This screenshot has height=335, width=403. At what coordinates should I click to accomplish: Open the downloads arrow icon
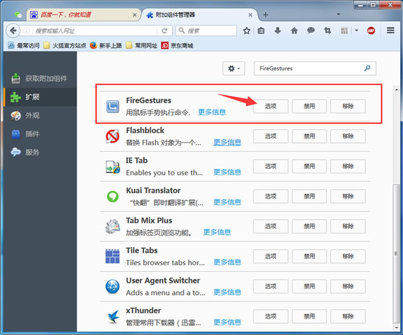pyautogui.click(x=277, y=30)
